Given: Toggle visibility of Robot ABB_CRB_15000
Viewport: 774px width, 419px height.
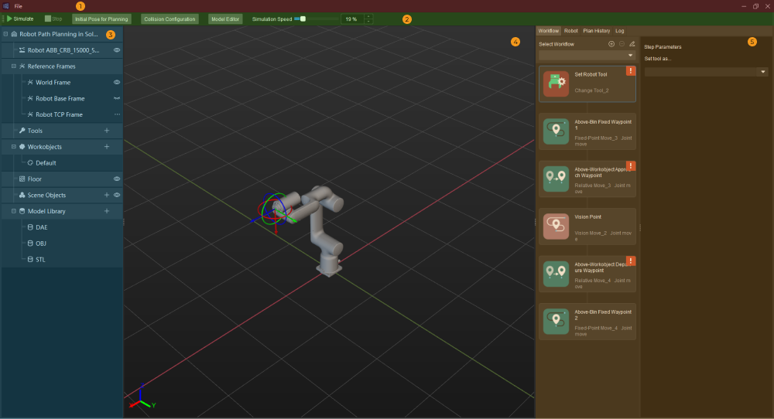Looking at the screenshot, I should click(x=117, y=50).
